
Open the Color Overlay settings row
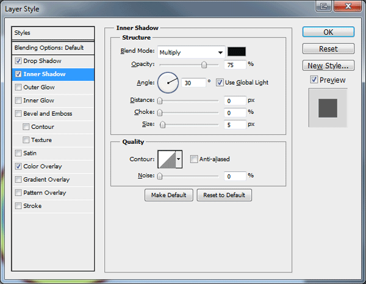tap(53, 166)
